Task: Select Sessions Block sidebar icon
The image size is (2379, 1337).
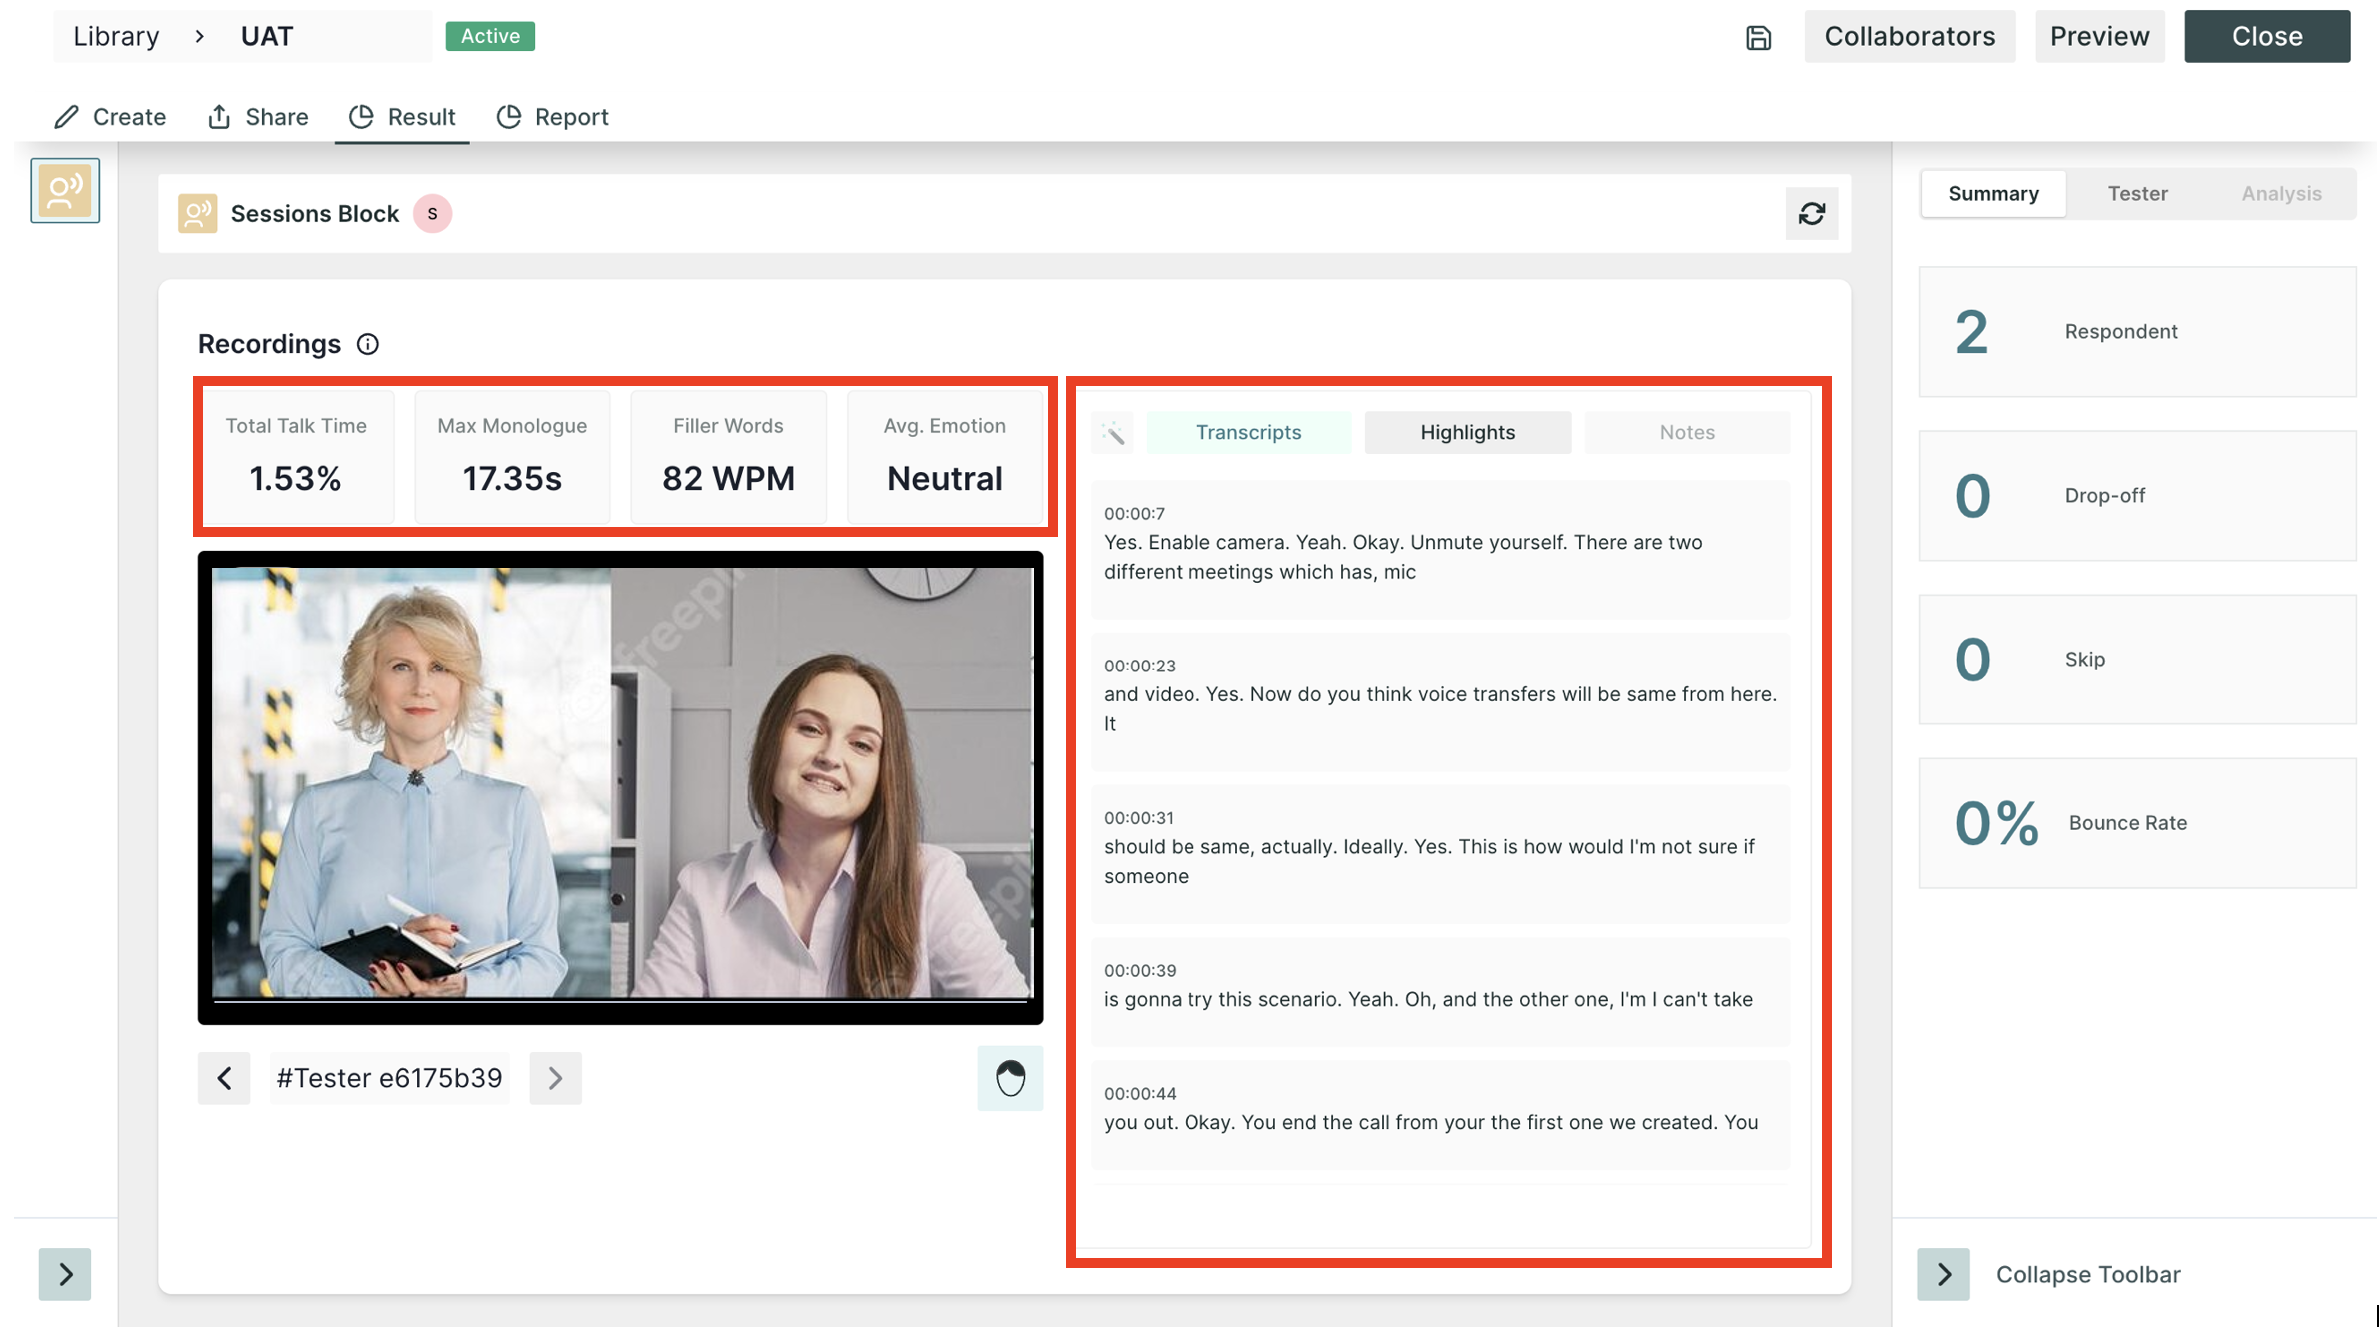Action: click(65, 190)
